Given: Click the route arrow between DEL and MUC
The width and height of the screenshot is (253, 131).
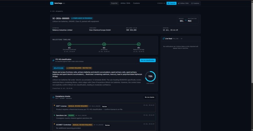Looking at the screenshot, I should (186, 20).
